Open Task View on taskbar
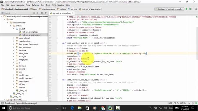198x111 pixels. click(64, 108)
